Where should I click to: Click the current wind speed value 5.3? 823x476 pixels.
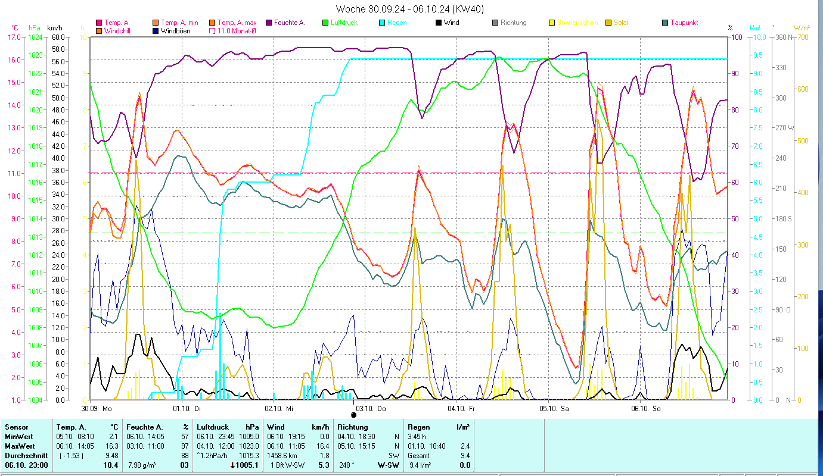(324, 465)
